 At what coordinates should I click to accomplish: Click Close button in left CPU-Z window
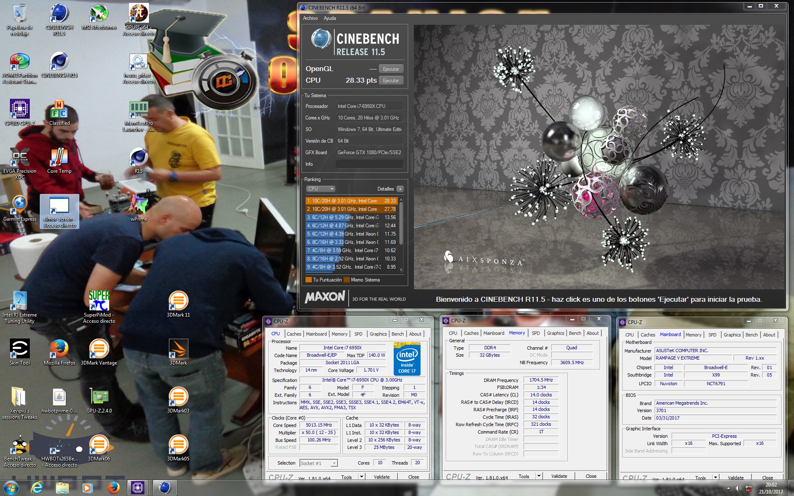click(x=414, y=477)
